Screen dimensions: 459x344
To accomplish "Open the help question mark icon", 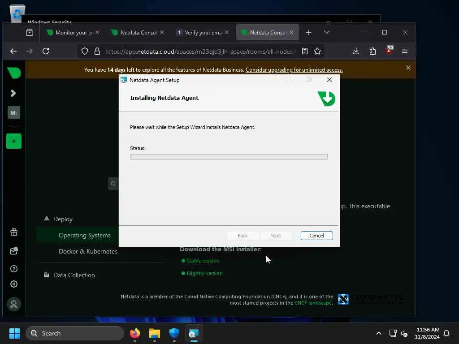I will point(14,269).
